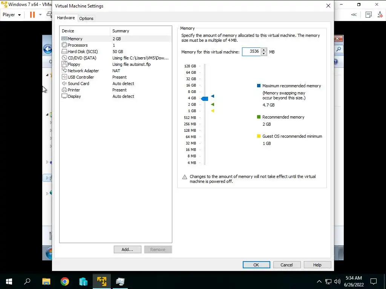Click the network icon in system tray

328,281
